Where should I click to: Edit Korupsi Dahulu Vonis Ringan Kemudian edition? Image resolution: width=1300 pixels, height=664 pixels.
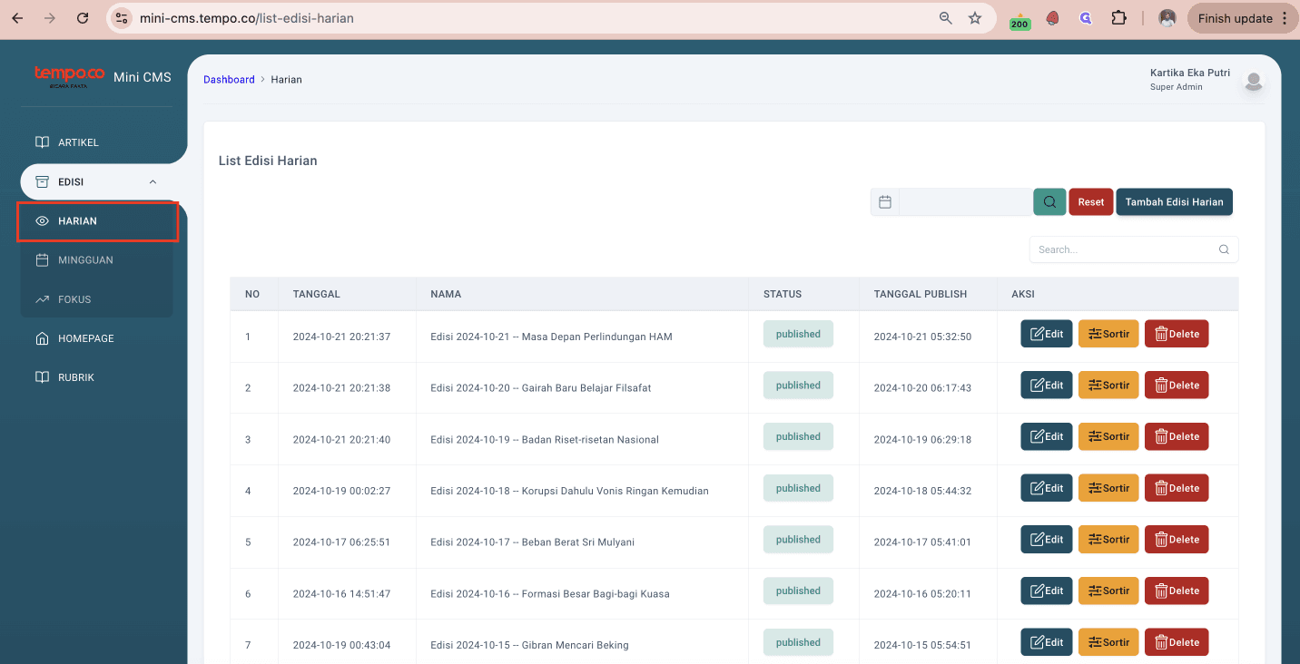pyautogui.click(x=1047, y=488)
